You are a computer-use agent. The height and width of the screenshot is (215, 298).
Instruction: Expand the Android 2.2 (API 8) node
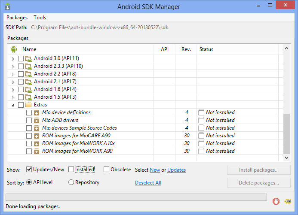point(13,74)
